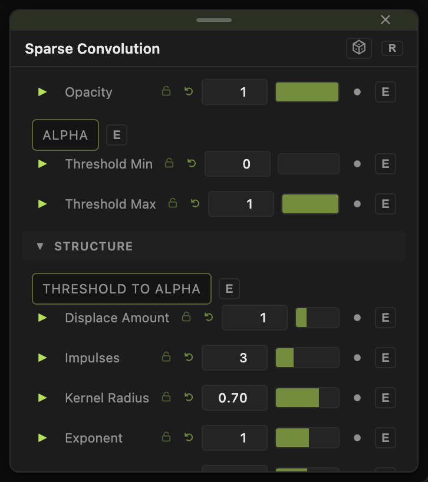Screen dimensions: 428x482
Task: Toggle the Opacity lock icon
Action: [166, 91]
